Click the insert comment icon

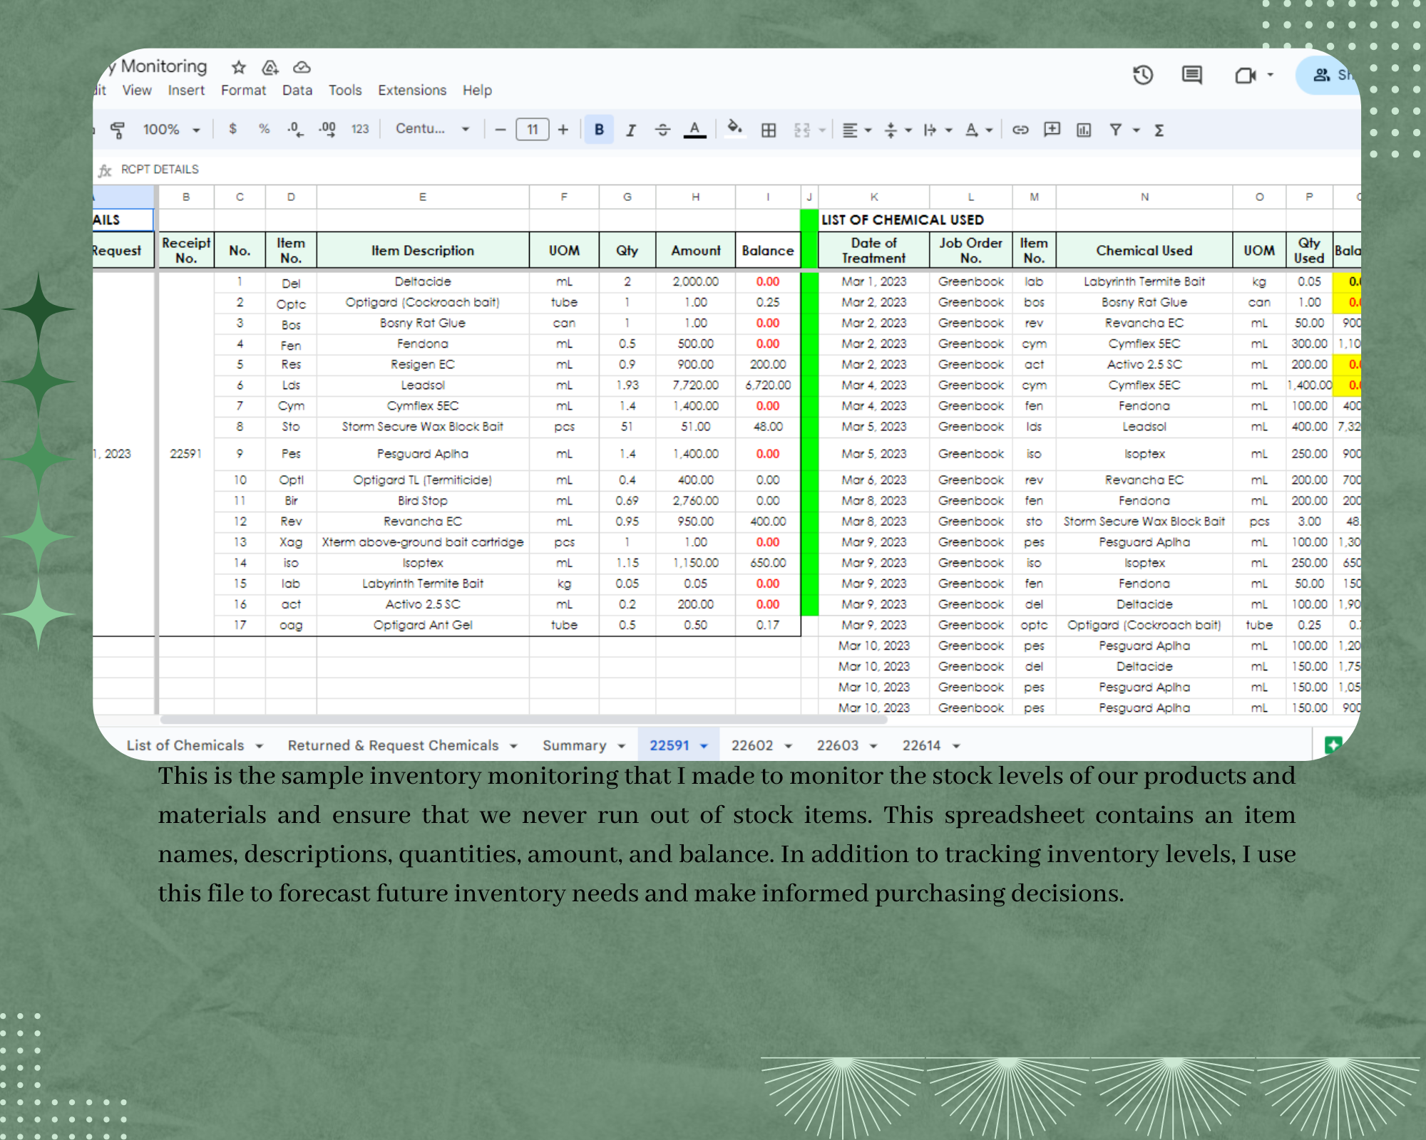click(1052, 130)
